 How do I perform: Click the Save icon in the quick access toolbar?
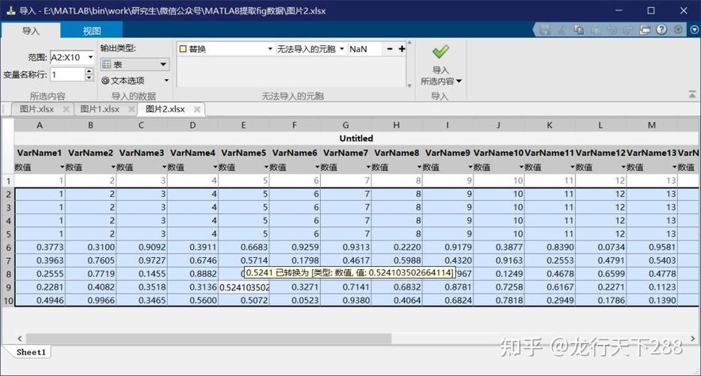point(545,30)
